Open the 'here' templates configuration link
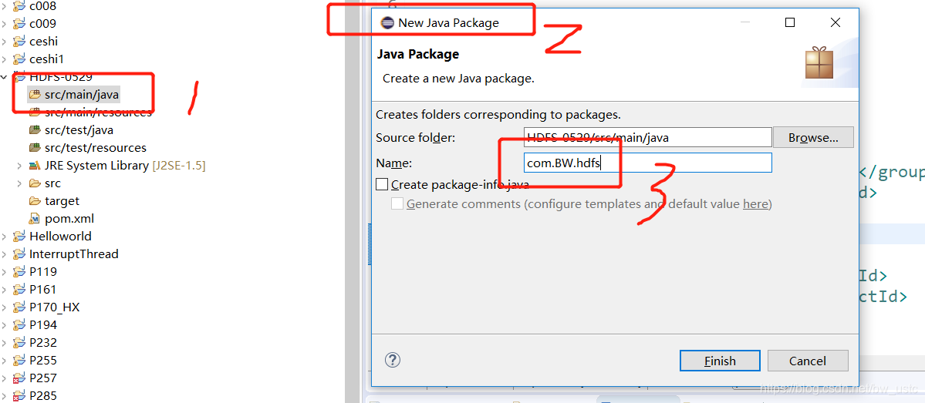925x403 pixels. 755,204
